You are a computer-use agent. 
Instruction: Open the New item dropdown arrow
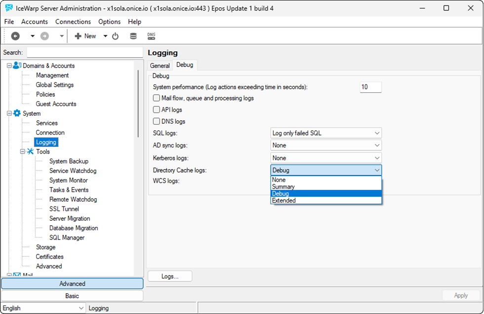[105, 36]
